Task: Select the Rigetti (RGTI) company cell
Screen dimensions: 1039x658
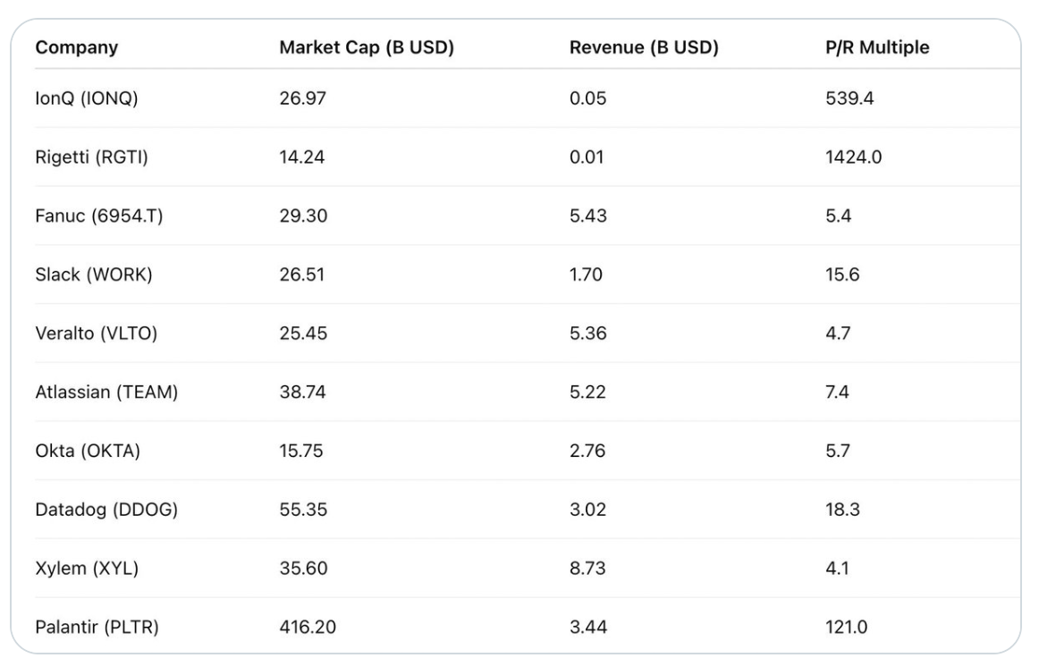Action: click(92, 157)
